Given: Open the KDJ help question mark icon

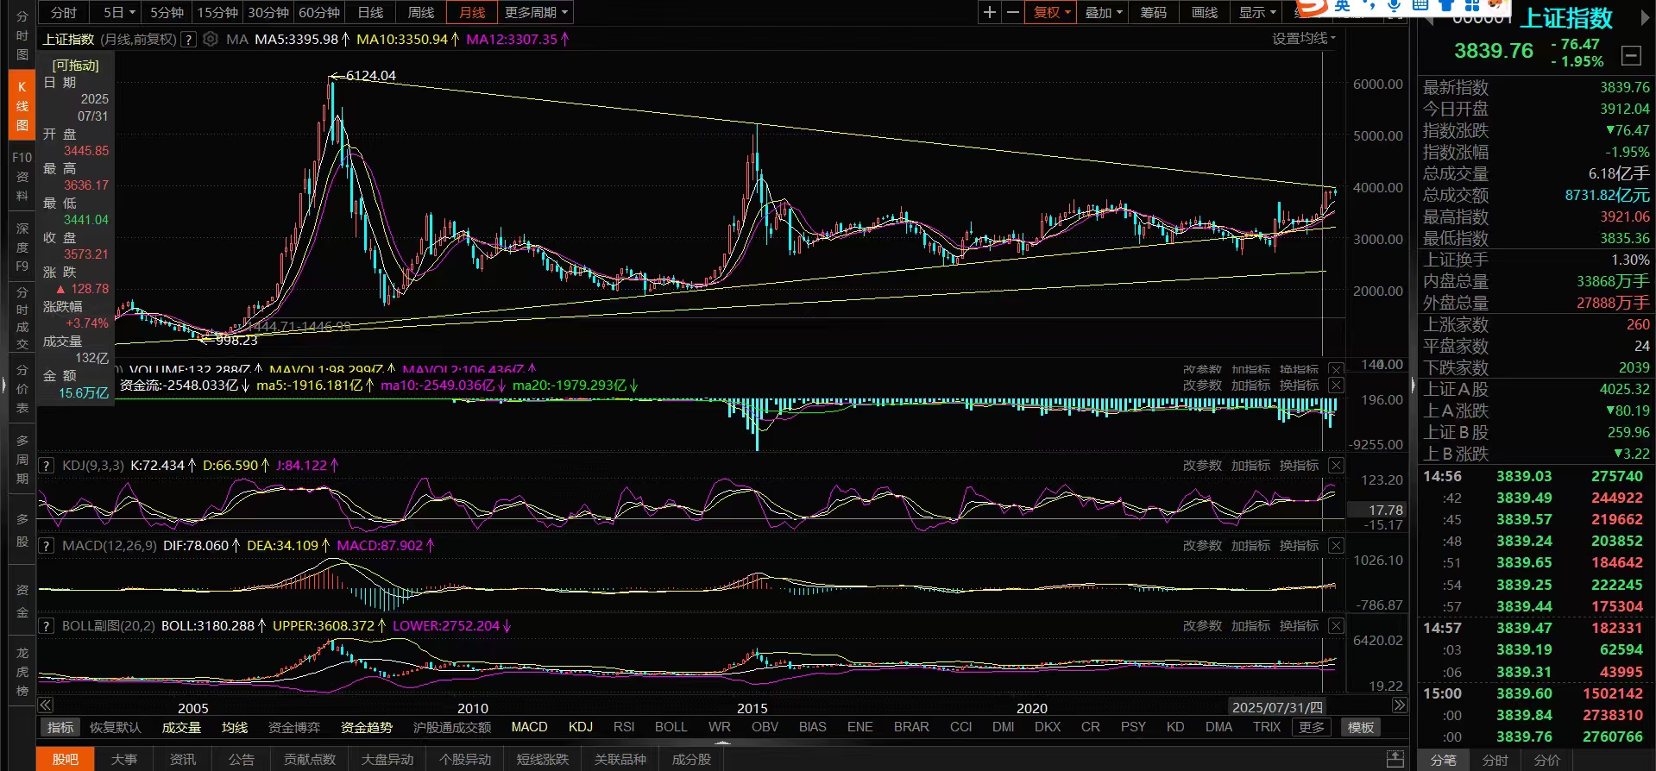Looking at the screenshot, I should (47, 466).
